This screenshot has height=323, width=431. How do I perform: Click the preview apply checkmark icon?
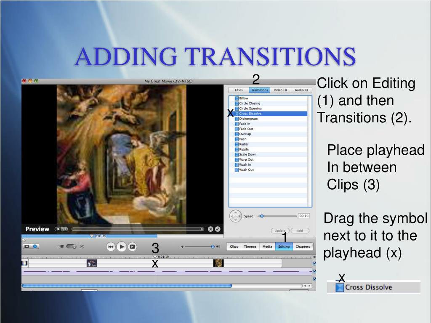(x=218, y=229)
